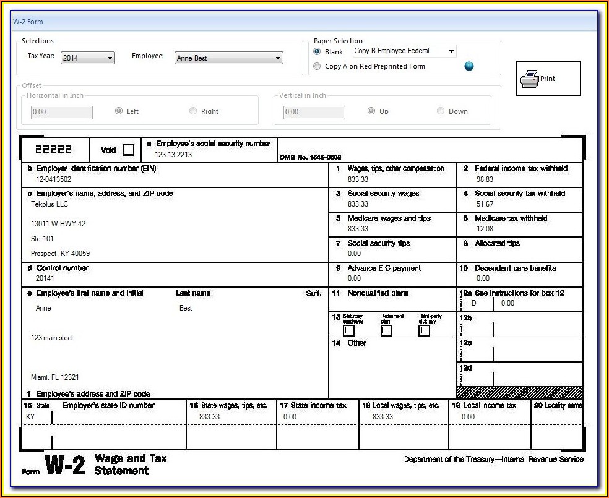
Task: Select the Blank paper radio button
Action: pos(317,52)
